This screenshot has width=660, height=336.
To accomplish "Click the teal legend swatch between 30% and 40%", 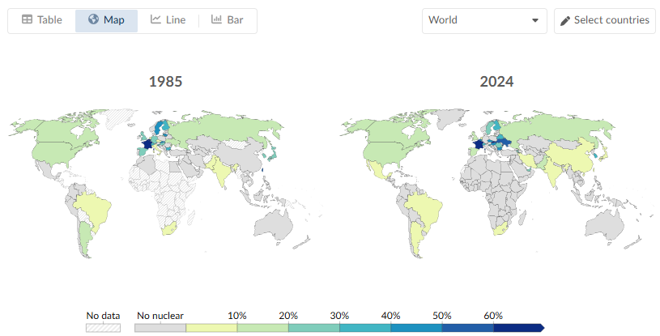I will (364, 328).
